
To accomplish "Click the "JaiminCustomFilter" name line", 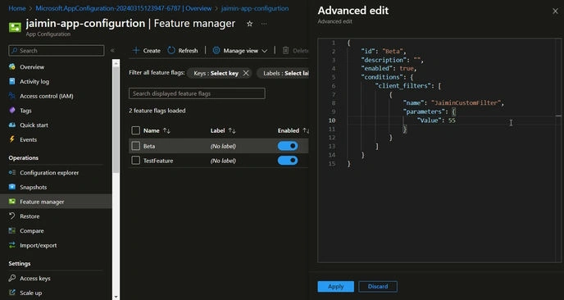I will tap(453, 103).
